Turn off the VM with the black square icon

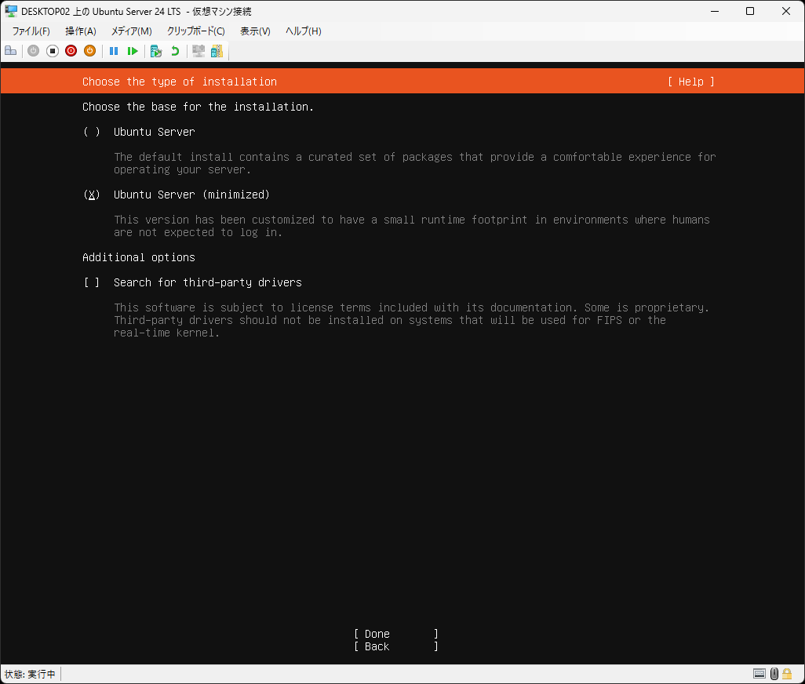(x=53, y=51)
